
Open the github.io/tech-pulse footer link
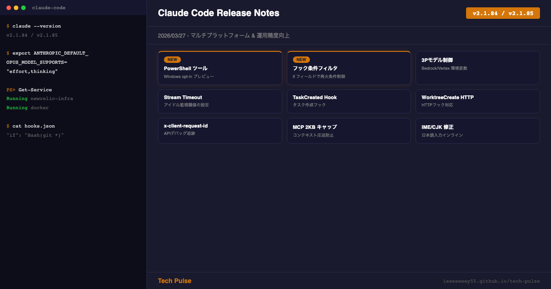[x=491, y=281]
